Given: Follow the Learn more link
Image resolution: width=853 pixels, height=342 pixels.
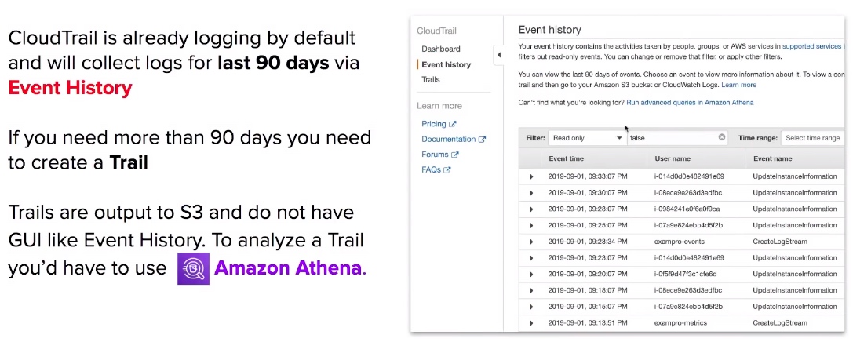Looking at the screenshot, I should coord(738,85).
